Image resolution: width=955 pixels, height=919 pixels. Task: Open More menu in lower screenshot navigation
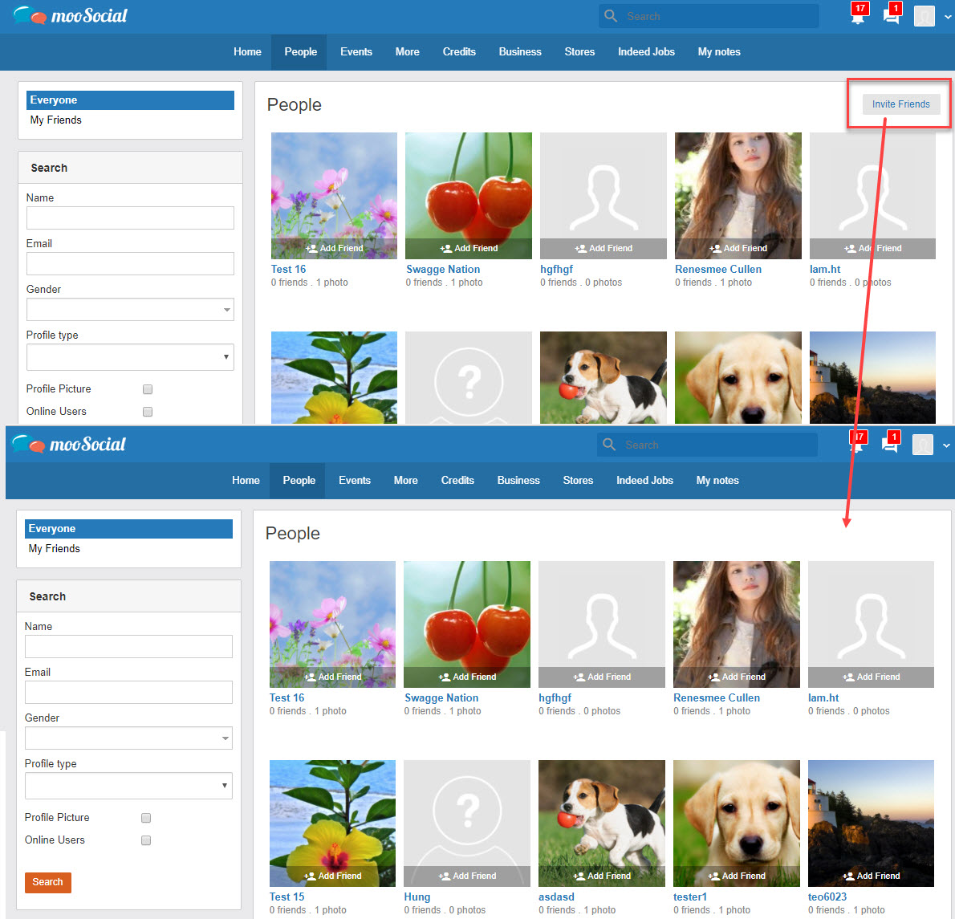tap(405, 481)
